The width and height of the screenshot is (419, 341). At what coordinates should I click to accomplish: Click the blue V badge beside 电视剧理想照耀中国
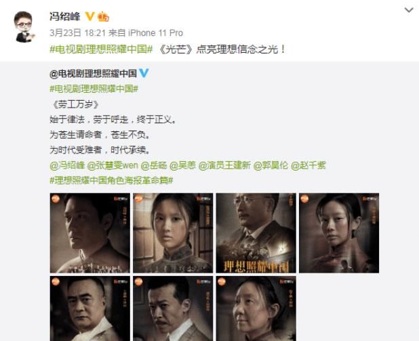(144, 73)
